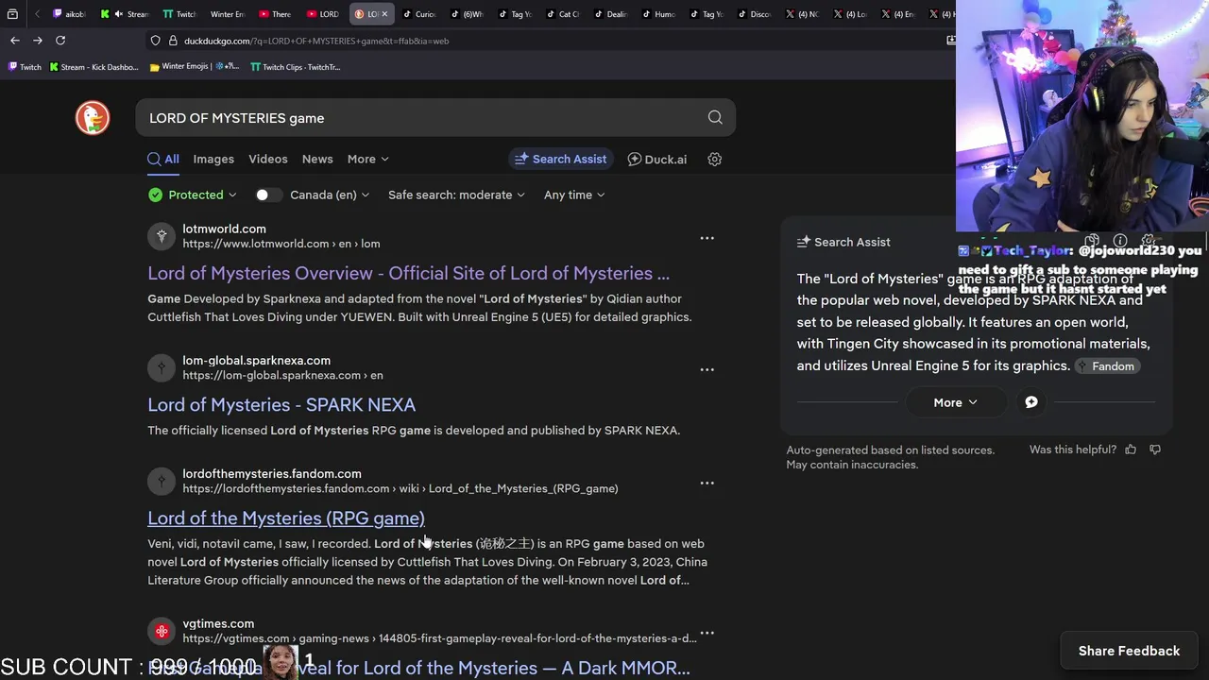Switch to News results tab
Screen dimensions: 1209x680
coord(317,159)
